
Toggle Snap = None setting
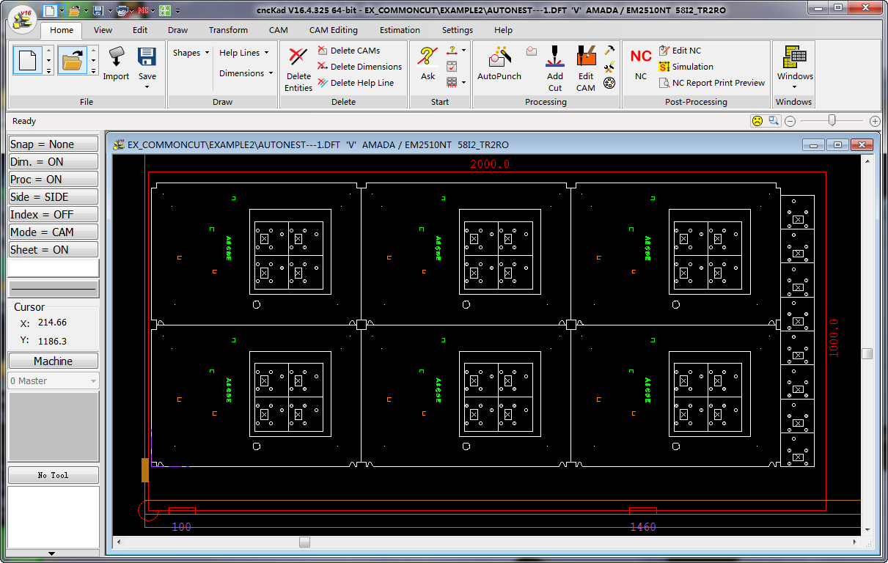click(53, 144)
